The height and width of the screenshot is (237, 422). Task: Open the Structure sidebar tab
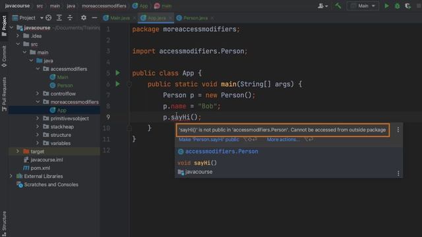click(4, 224)
